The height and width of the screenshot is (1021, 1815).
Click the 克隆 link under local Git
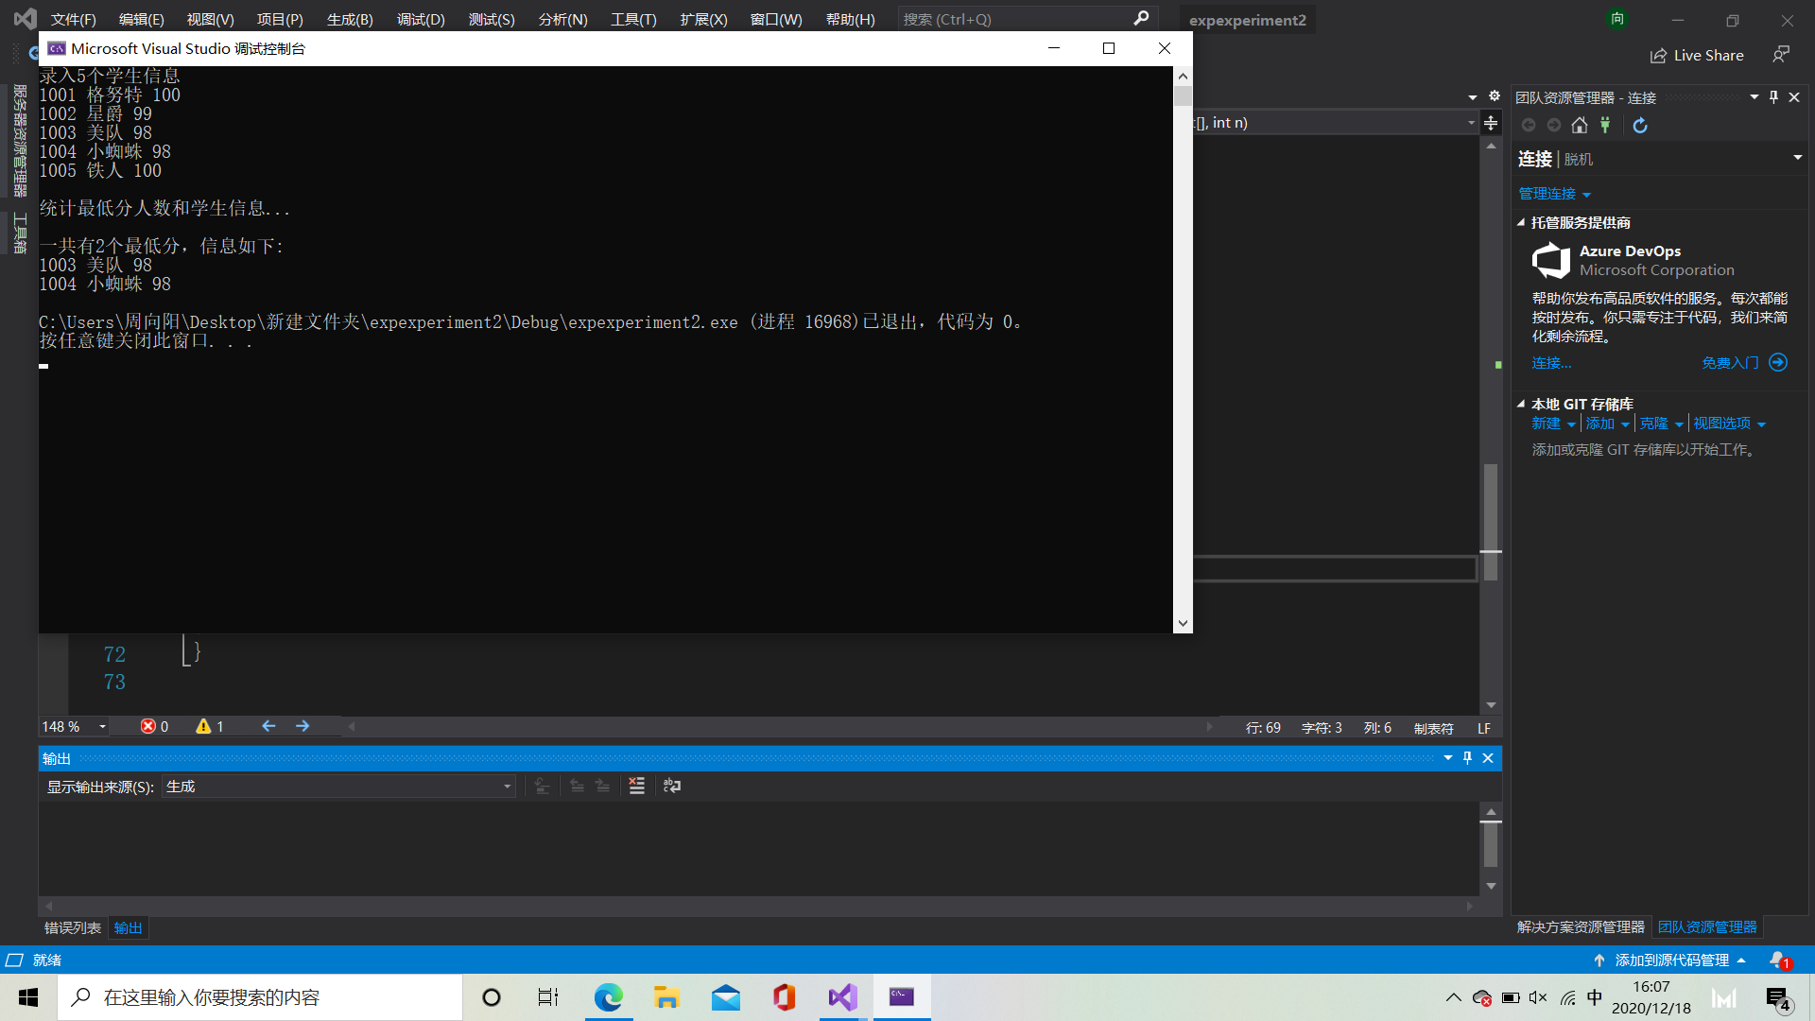click(x=1653, y=424)
